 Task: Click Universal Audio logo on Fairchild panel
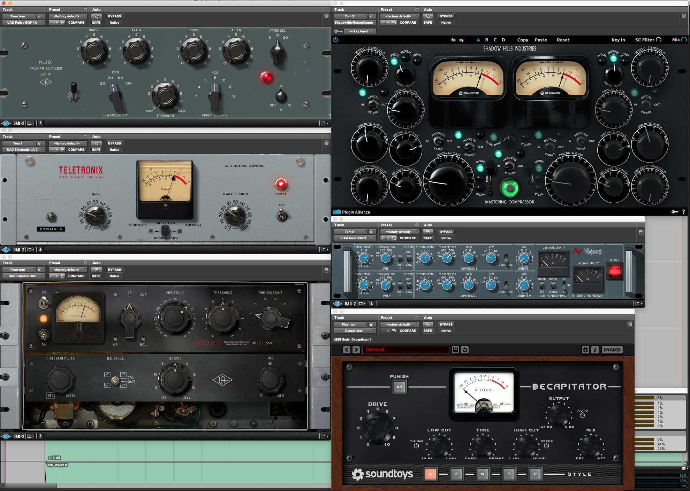point(222,380)
